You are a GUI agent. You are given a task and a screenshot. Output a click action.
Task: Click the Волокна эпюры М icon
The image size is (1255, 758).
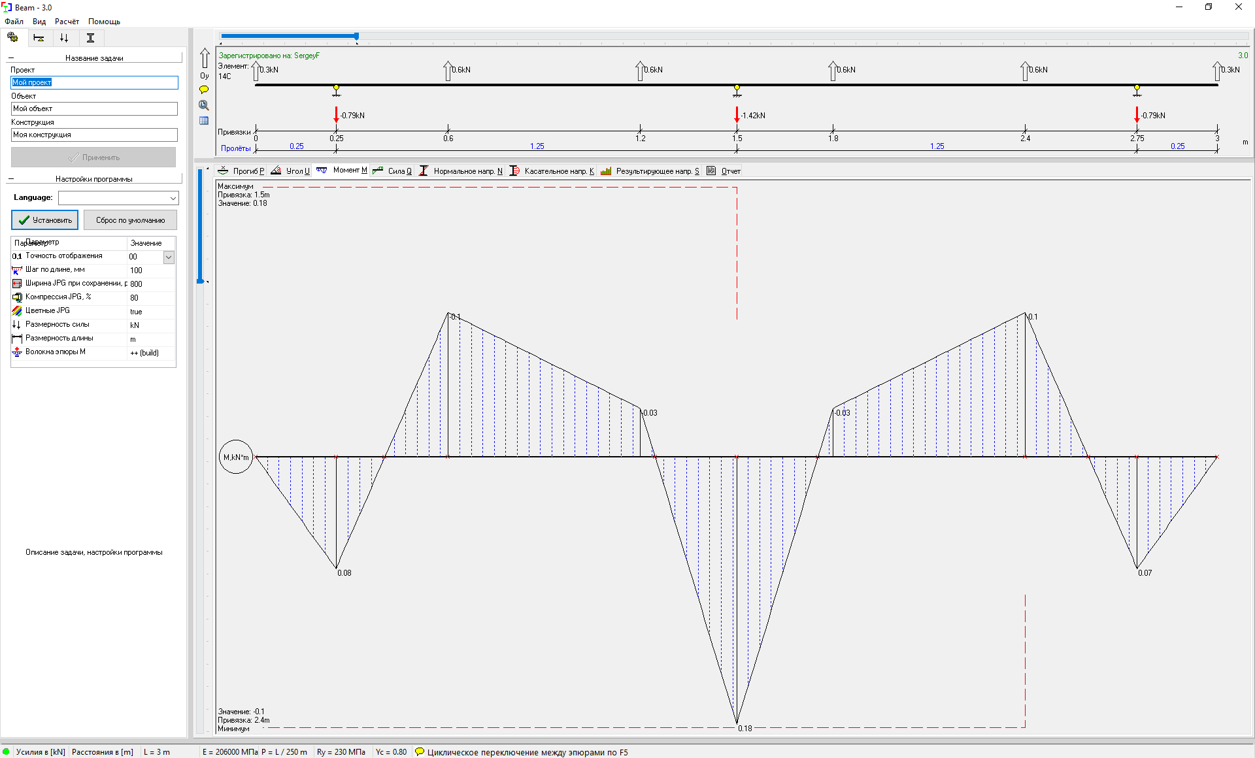click(17, 352)
